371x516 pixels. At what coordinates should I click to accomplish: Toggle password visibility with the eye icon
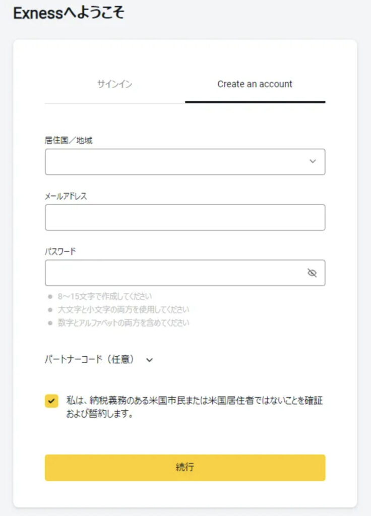click(x=312, y=273)
